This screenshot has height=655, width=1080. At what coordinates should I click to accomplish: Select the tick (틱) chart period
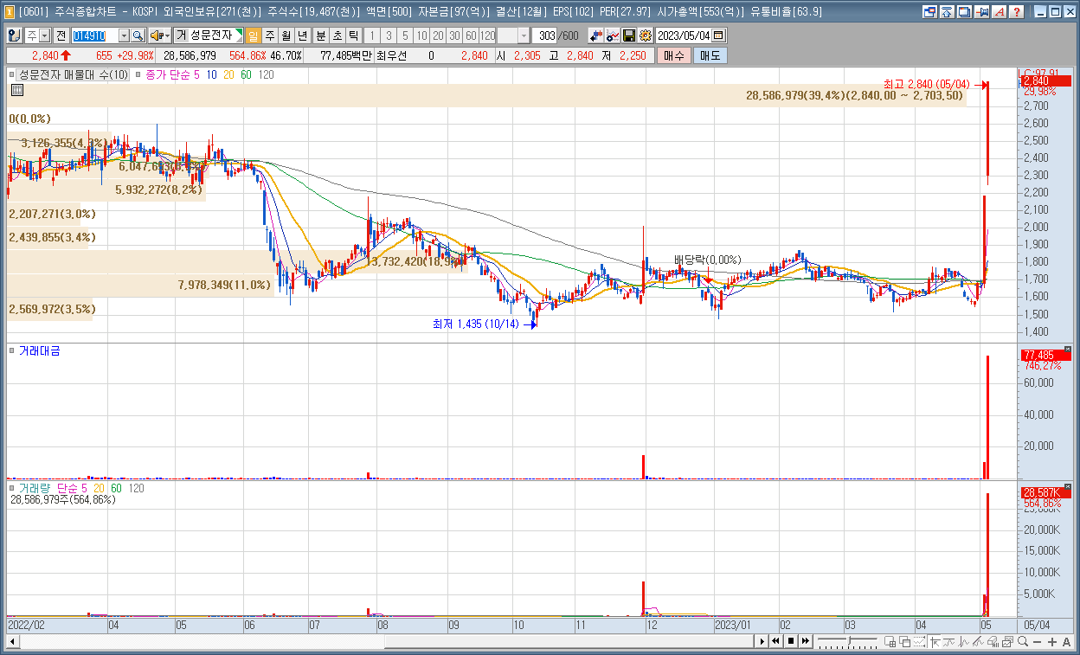click(354, 35)
